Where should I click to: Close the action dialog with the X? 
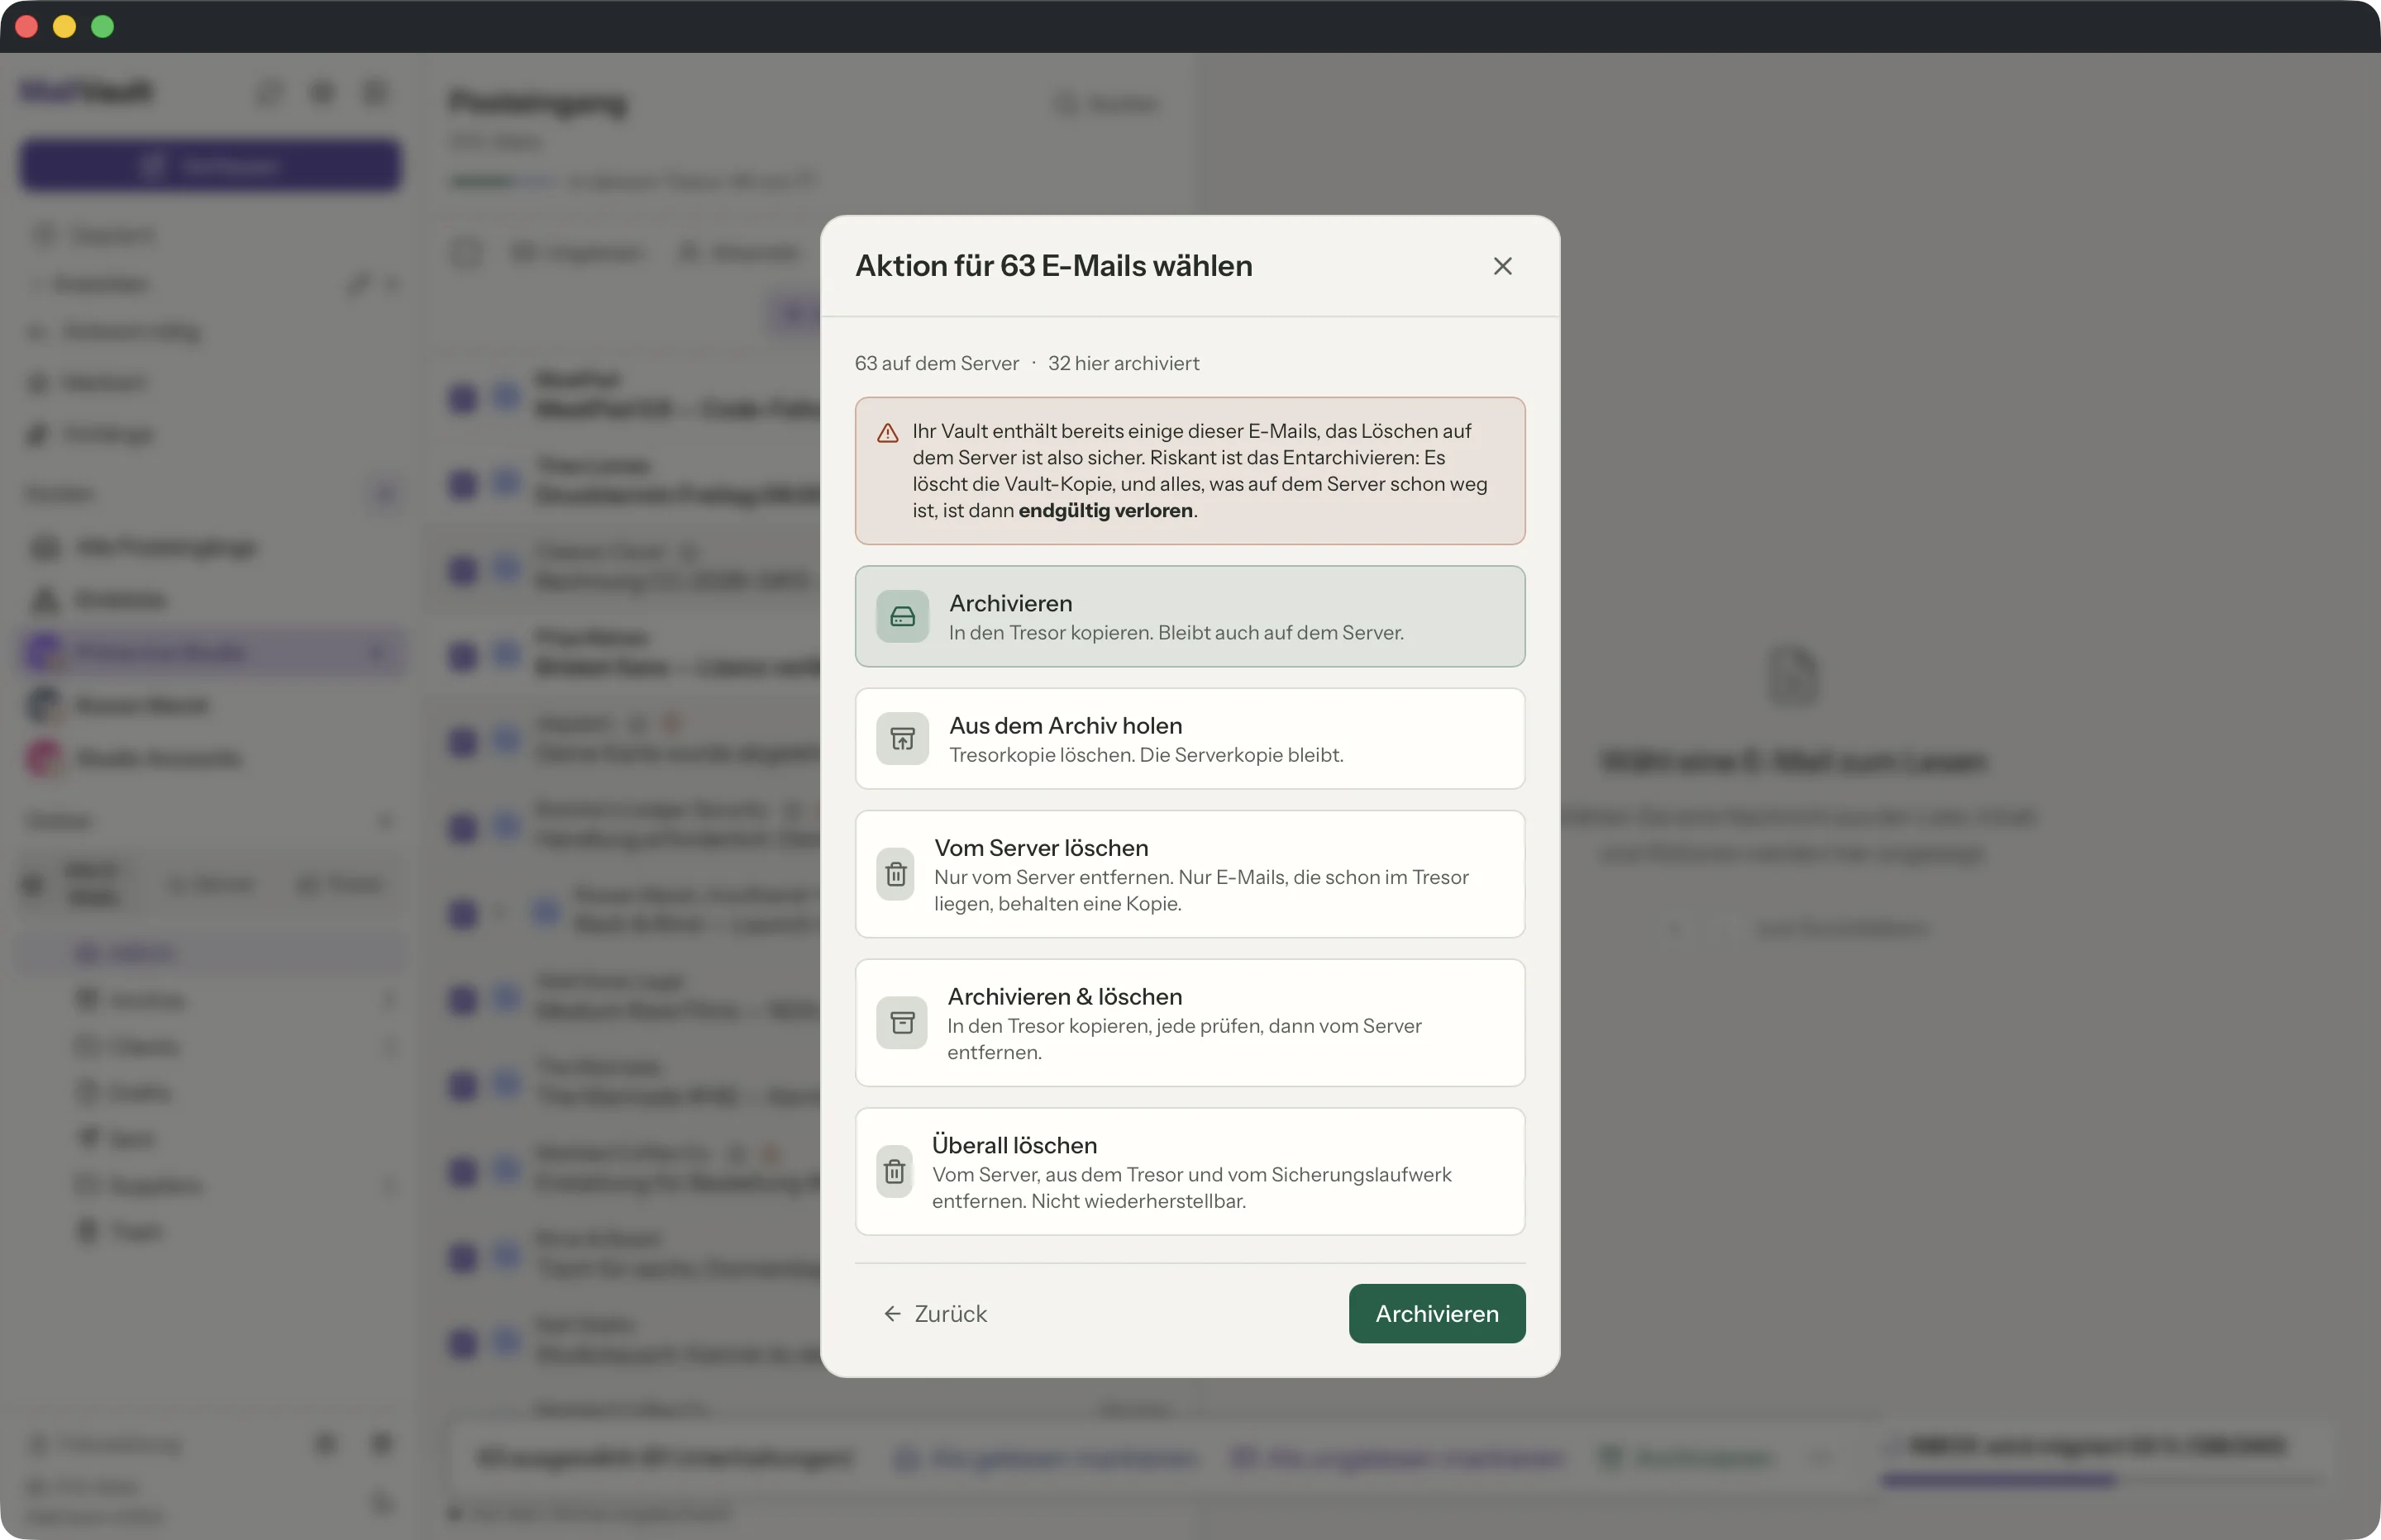pos(1501,266)
